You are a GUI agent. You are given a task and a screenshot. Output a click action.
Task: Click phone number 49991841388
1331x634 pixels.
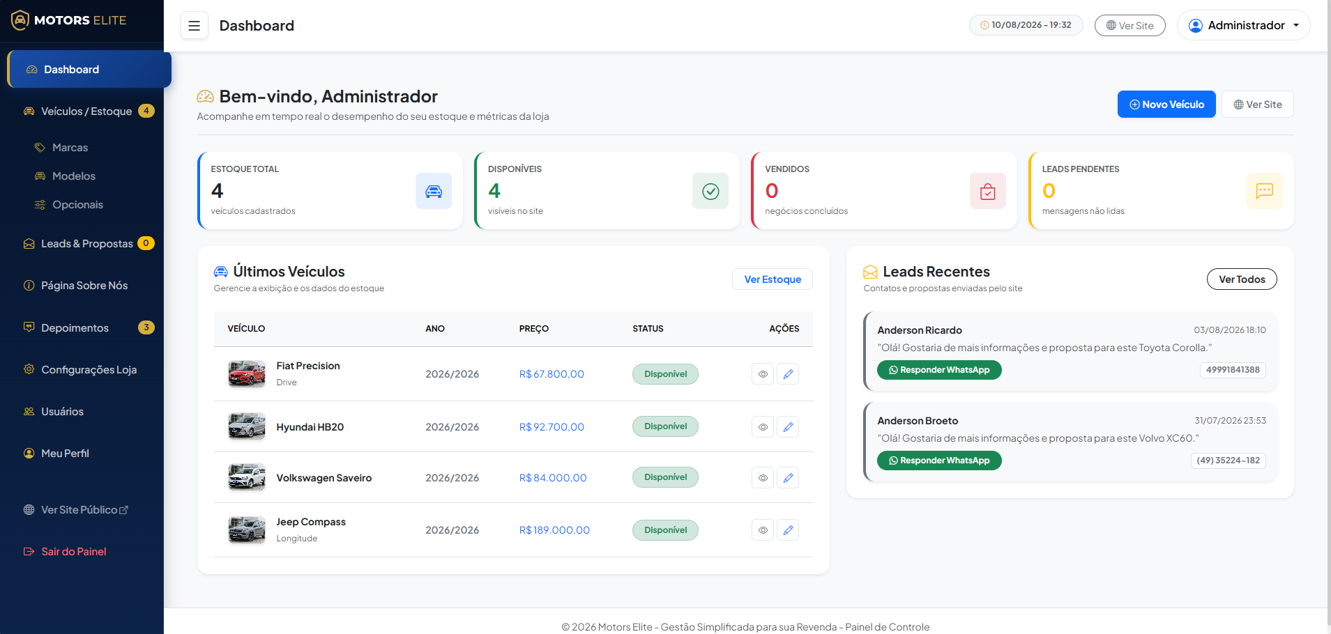point(1233,370)
